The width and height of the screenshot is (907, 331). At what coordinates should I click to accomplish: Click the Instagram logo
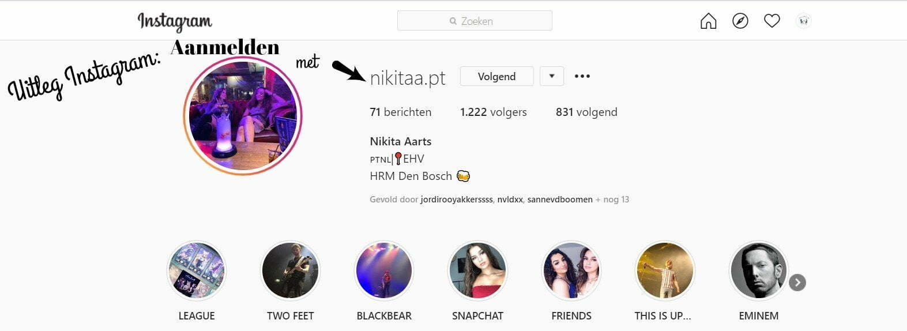point(175,22)
